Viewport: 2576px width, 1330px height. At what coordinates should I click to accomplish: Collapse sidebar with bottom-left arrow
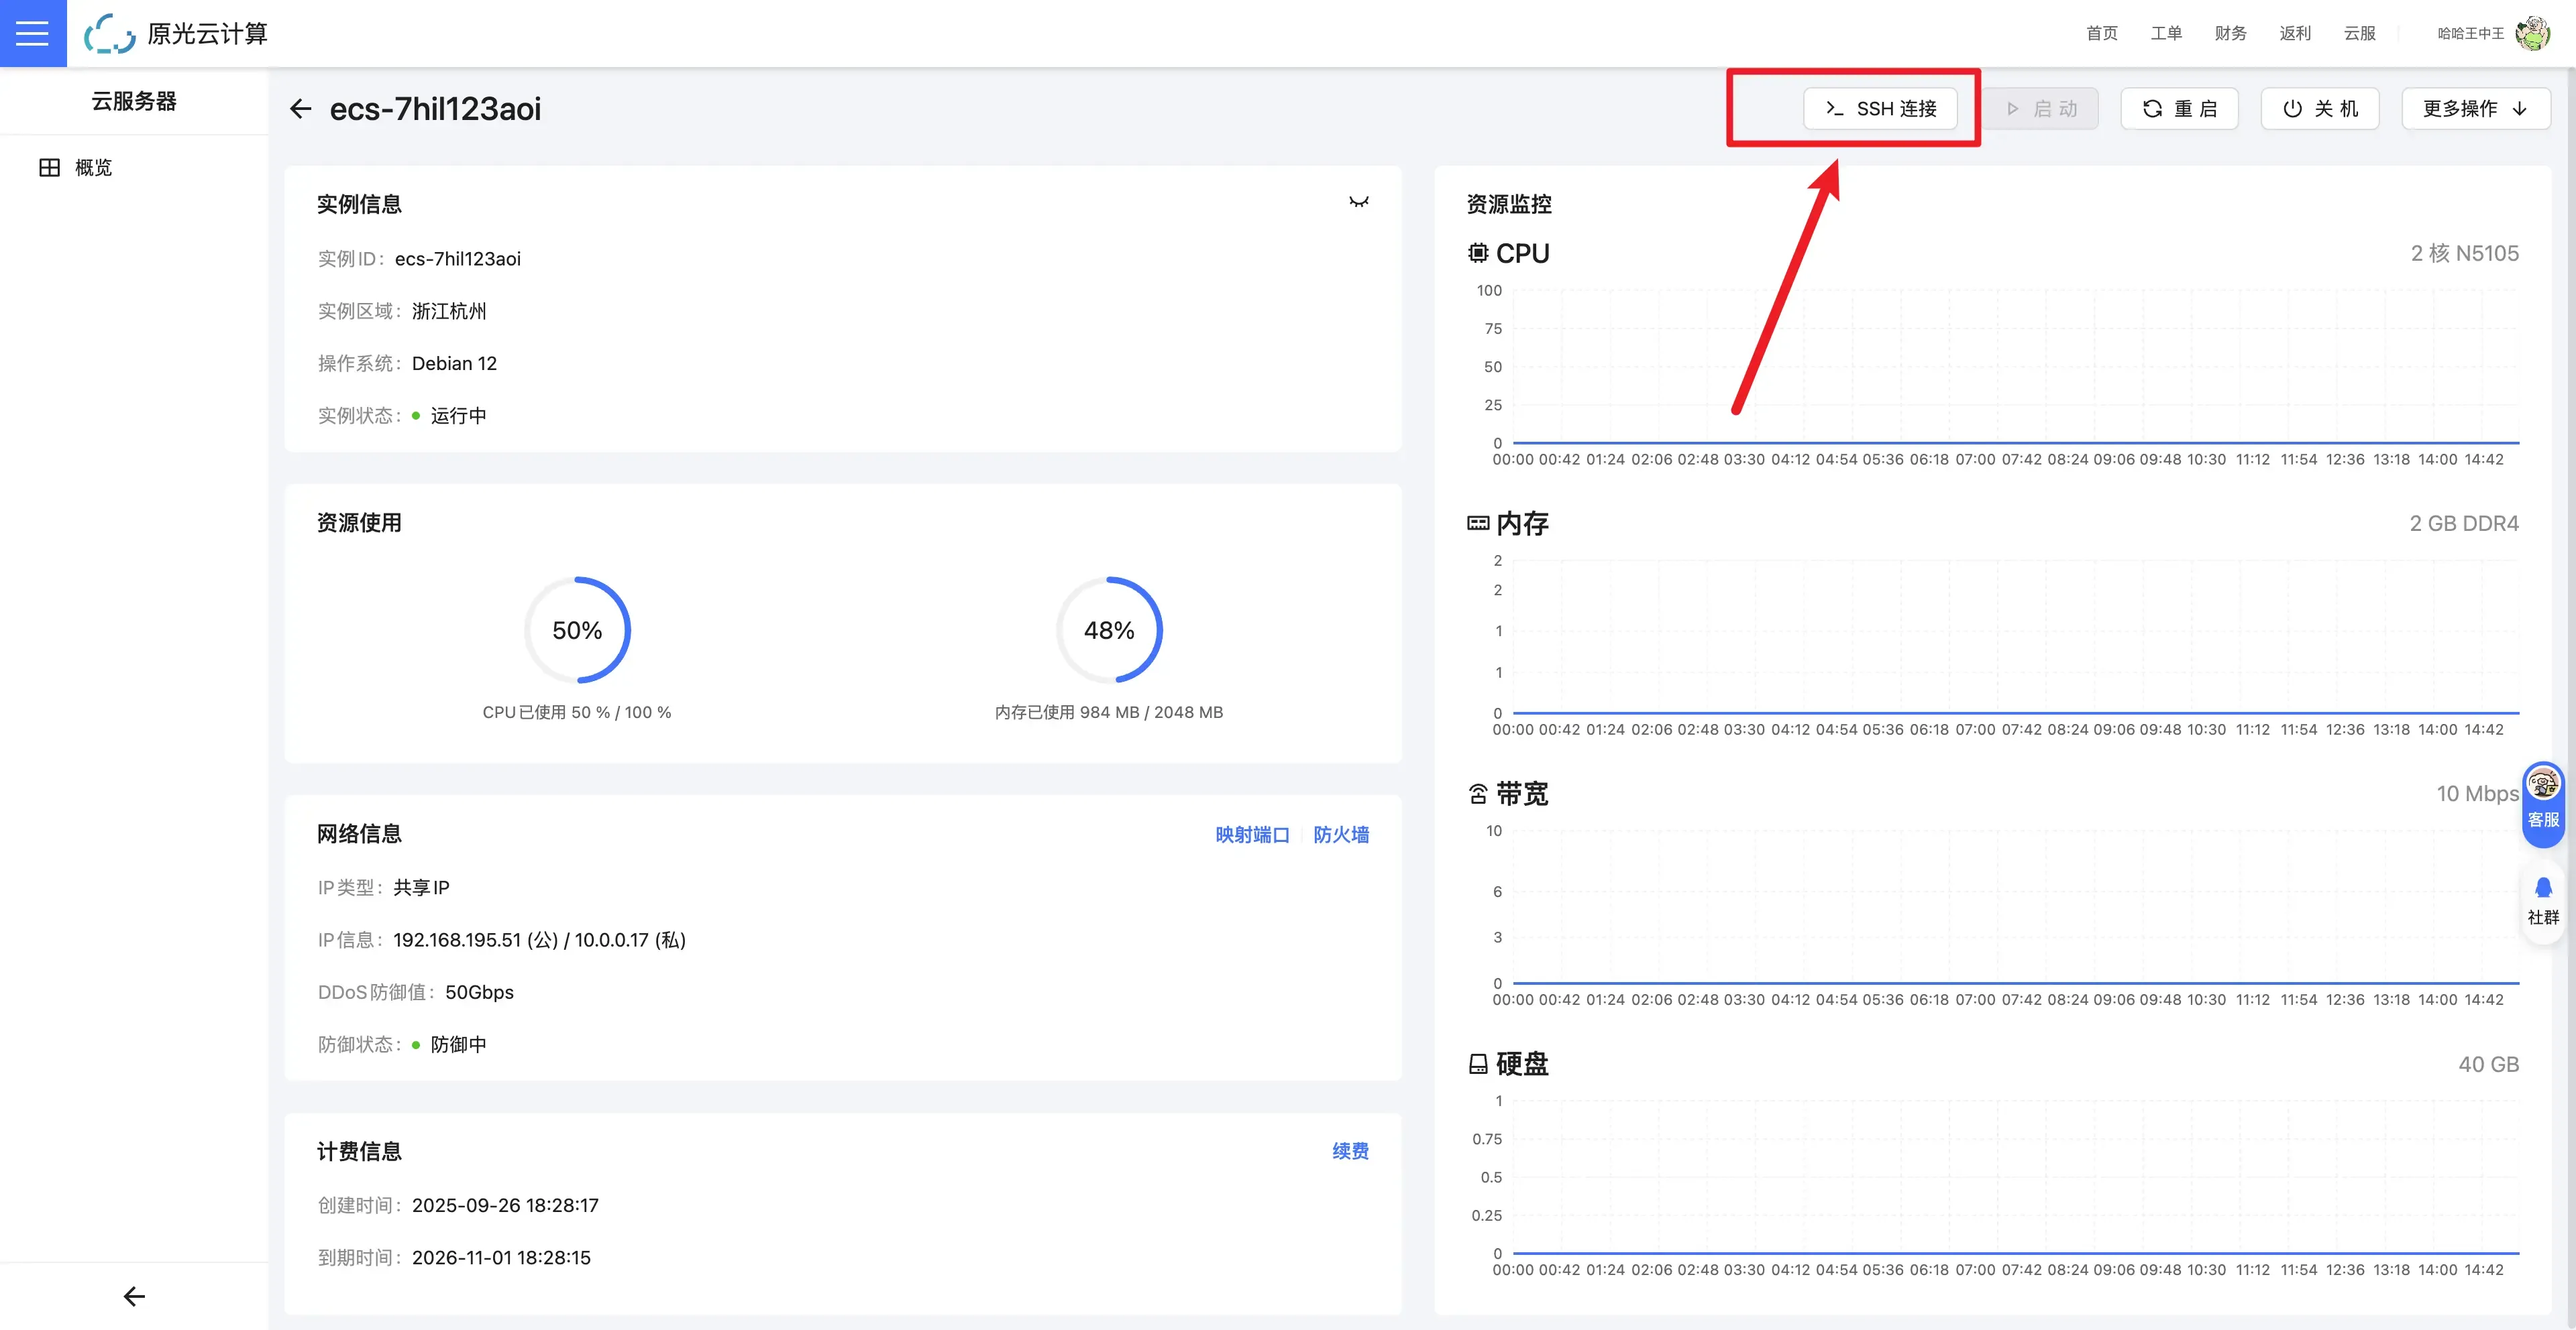134,1296
